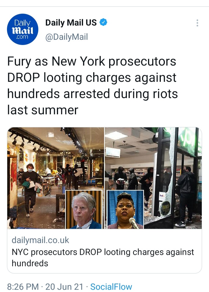Image resolution: width=209 pixels, height=292 pixels.
Task: Open the @DailyMail handle link
Action: pyautogui.click(x=66, y=37)
